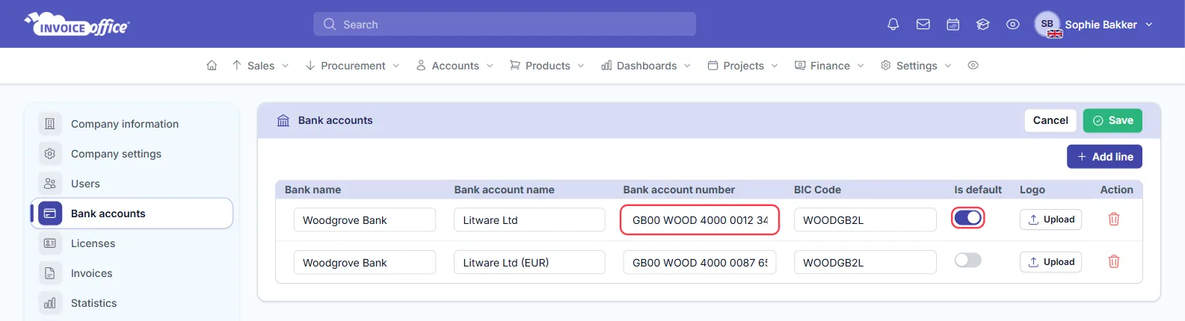
Task: Expand the Settings menu
Action: point(916,66)
